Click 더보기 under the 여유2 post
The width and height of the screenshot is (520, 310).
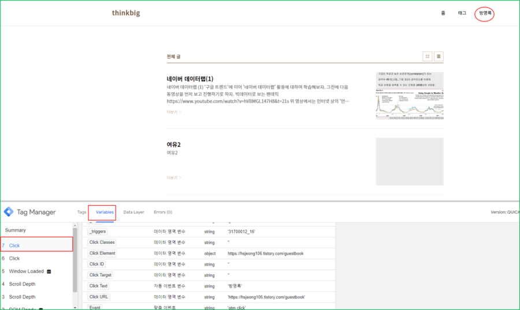pos(174,177)
